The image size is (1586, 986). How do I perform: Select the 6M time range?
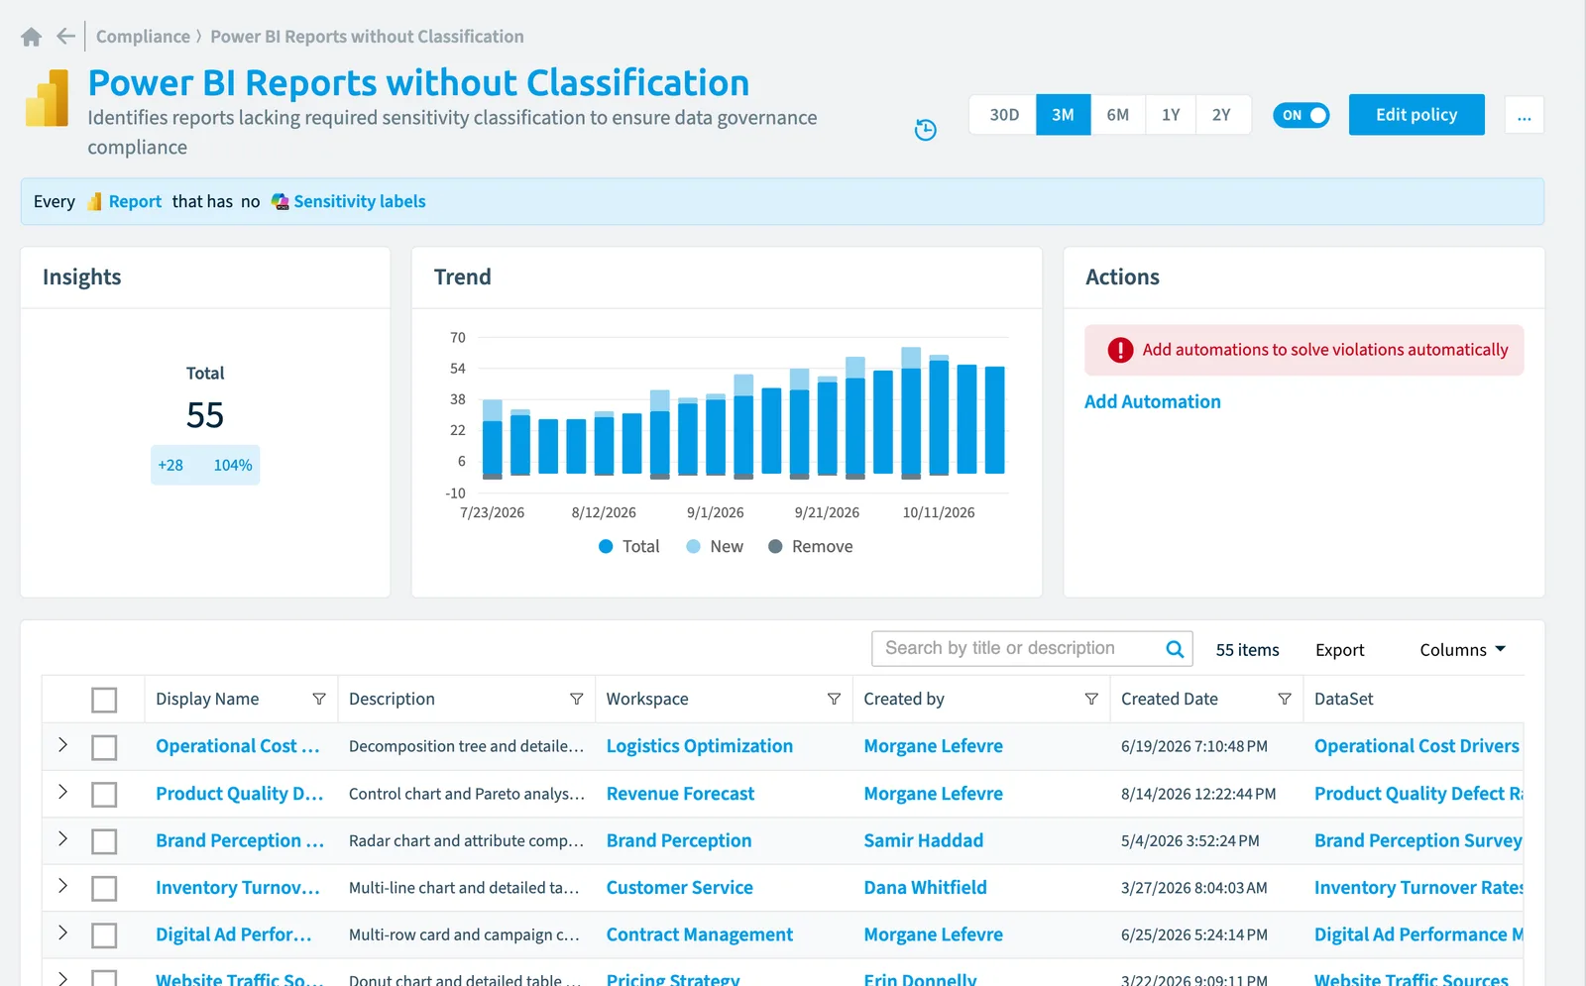tap(1117, 115)
